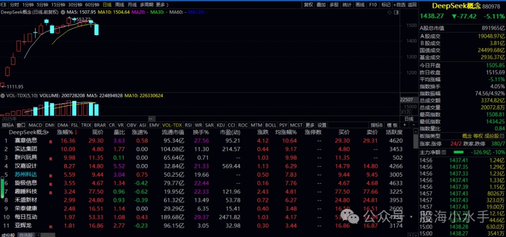Select the BOLL indicator tab
Image resolution: width=506 pixels, height=237 pixels.
(271, 125)
